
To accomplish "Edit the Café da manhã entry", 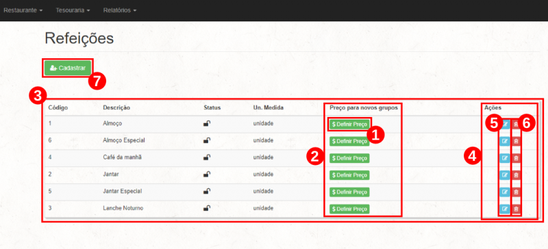I will click(504, 158).
